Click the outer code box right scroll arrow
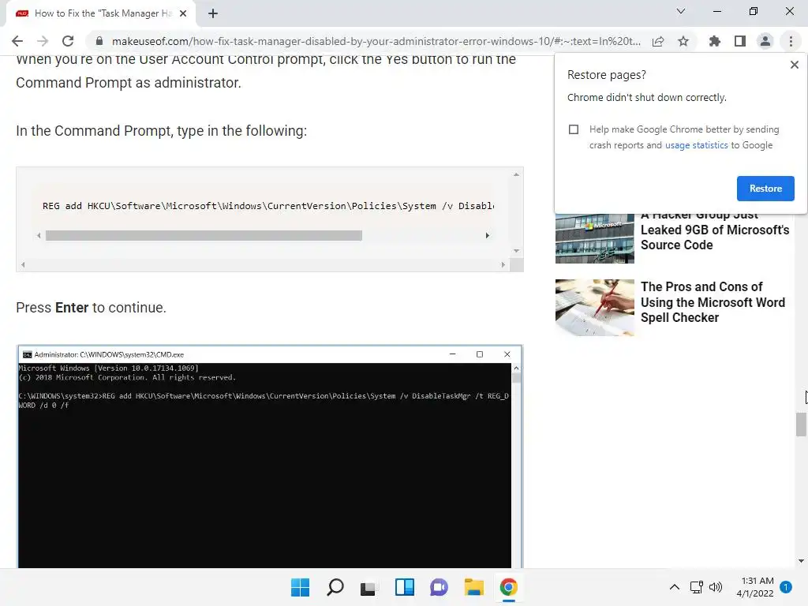 (503, 265)
